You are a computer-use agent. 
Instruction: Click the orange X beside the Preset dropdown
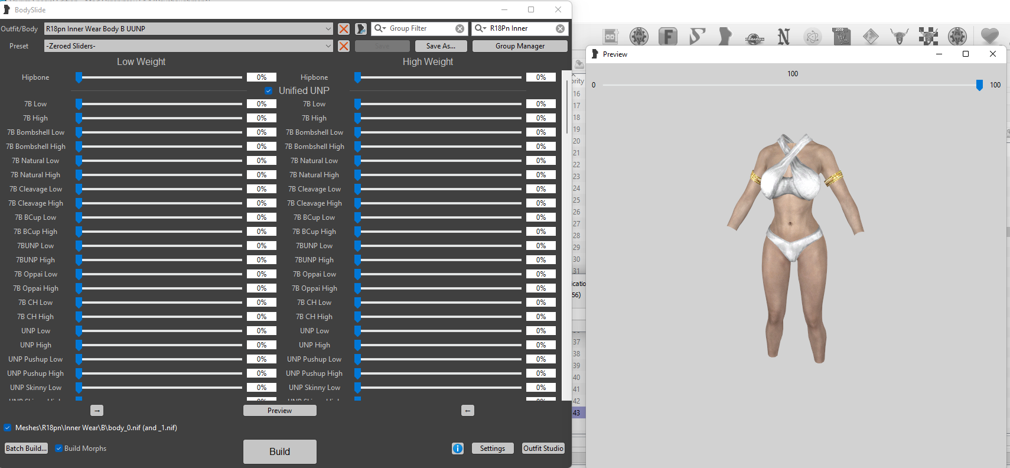click(344, 46)
